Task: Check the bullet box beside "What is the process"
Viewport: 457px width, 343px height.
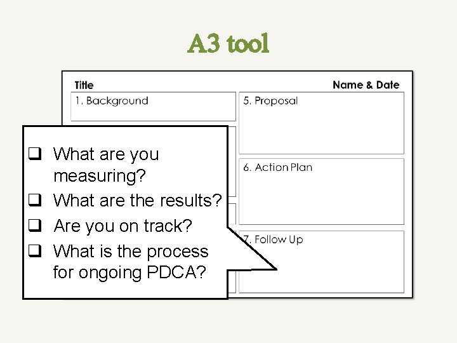Action: [37, 252]
